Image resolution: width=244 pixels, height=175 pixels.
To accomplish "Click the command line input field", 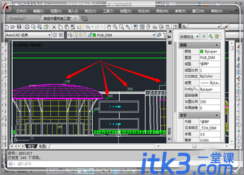I will 73,164.
